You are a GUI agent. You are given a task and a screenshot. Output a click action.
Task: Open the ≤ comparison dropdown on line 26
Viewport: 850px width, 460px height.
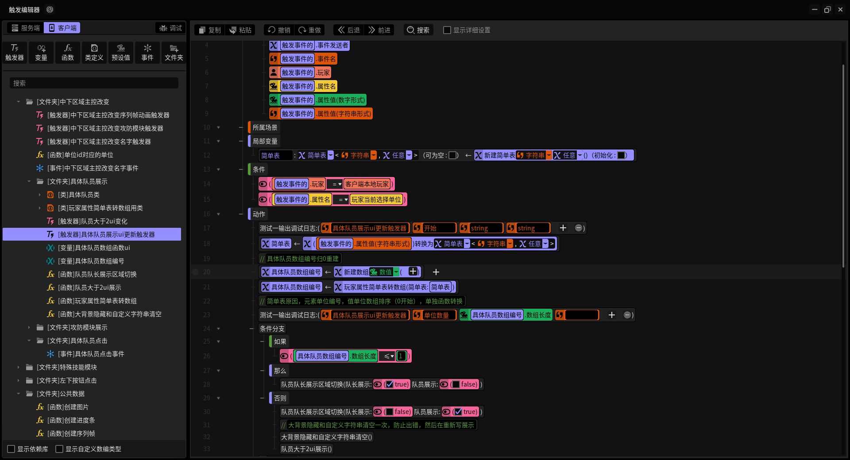[x=388, y=356]
